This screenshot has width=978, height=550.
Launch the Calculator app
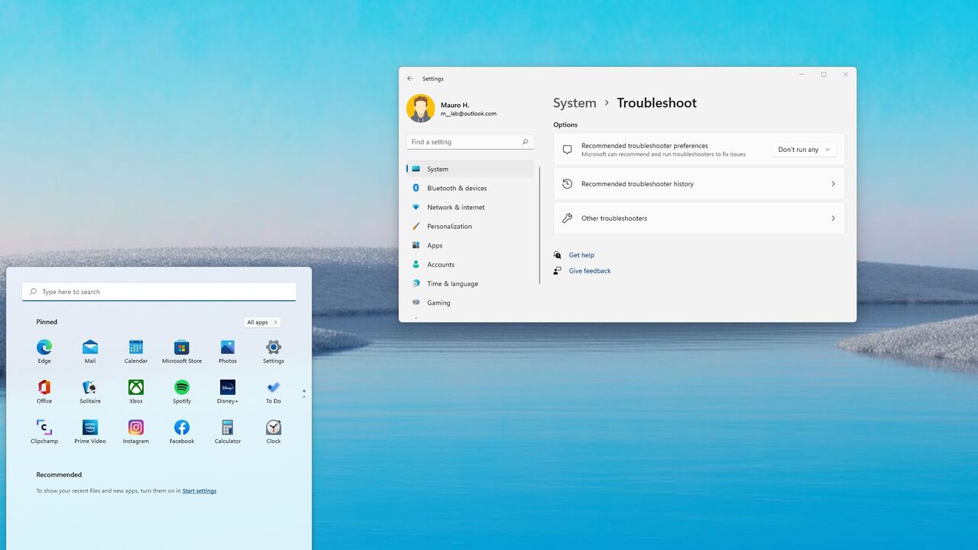pyautogui.click(x=228, y=428)
